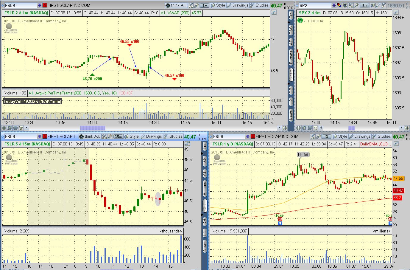The height and width of the screenshot is (270, 410).
Task: Click red earnings phone icon below $0.69
Action: click(280, 219)
